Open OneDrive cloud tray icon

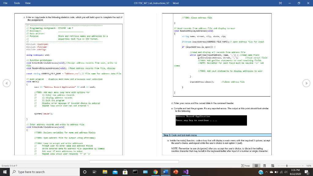pyautogui.click(x=271, y=172)
